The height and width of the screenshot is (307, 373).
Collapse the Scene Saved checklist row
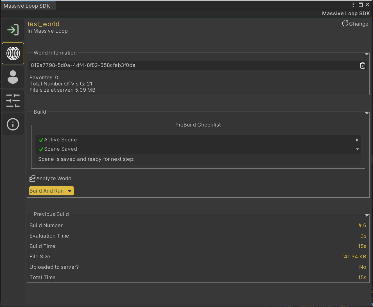click(357, 149)
